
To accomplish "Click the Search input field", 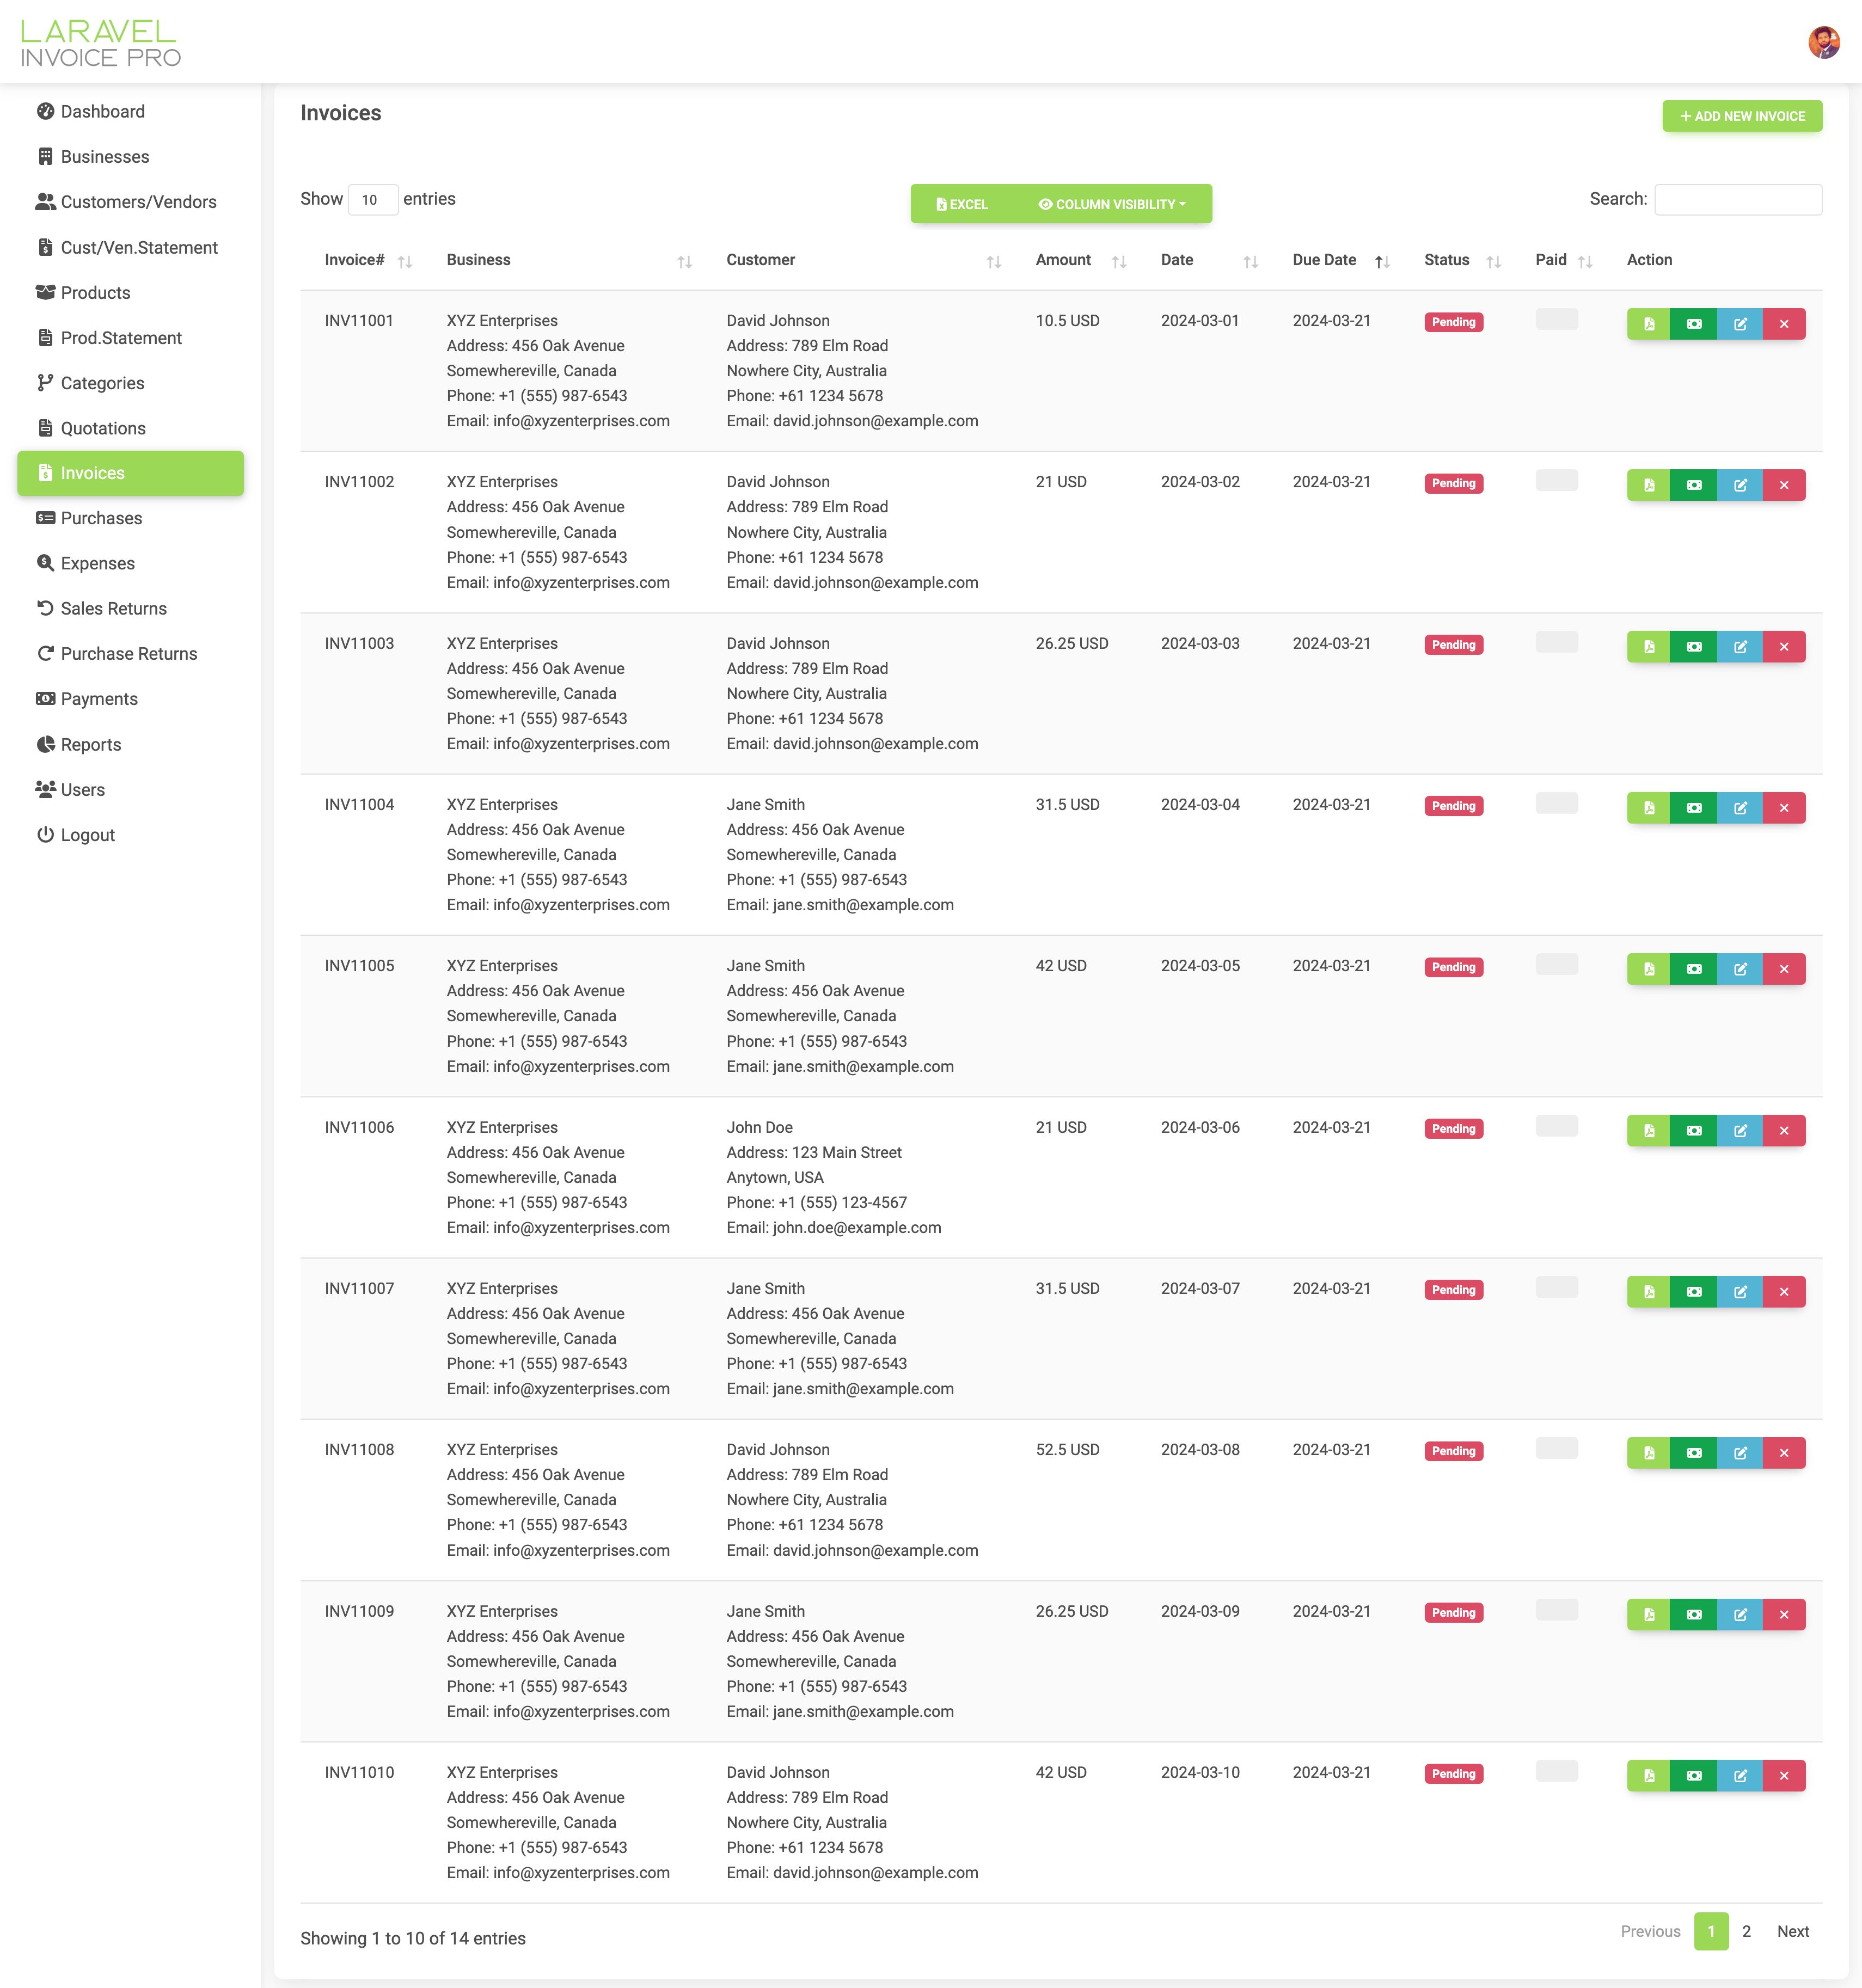I will tap(1737, 199).
